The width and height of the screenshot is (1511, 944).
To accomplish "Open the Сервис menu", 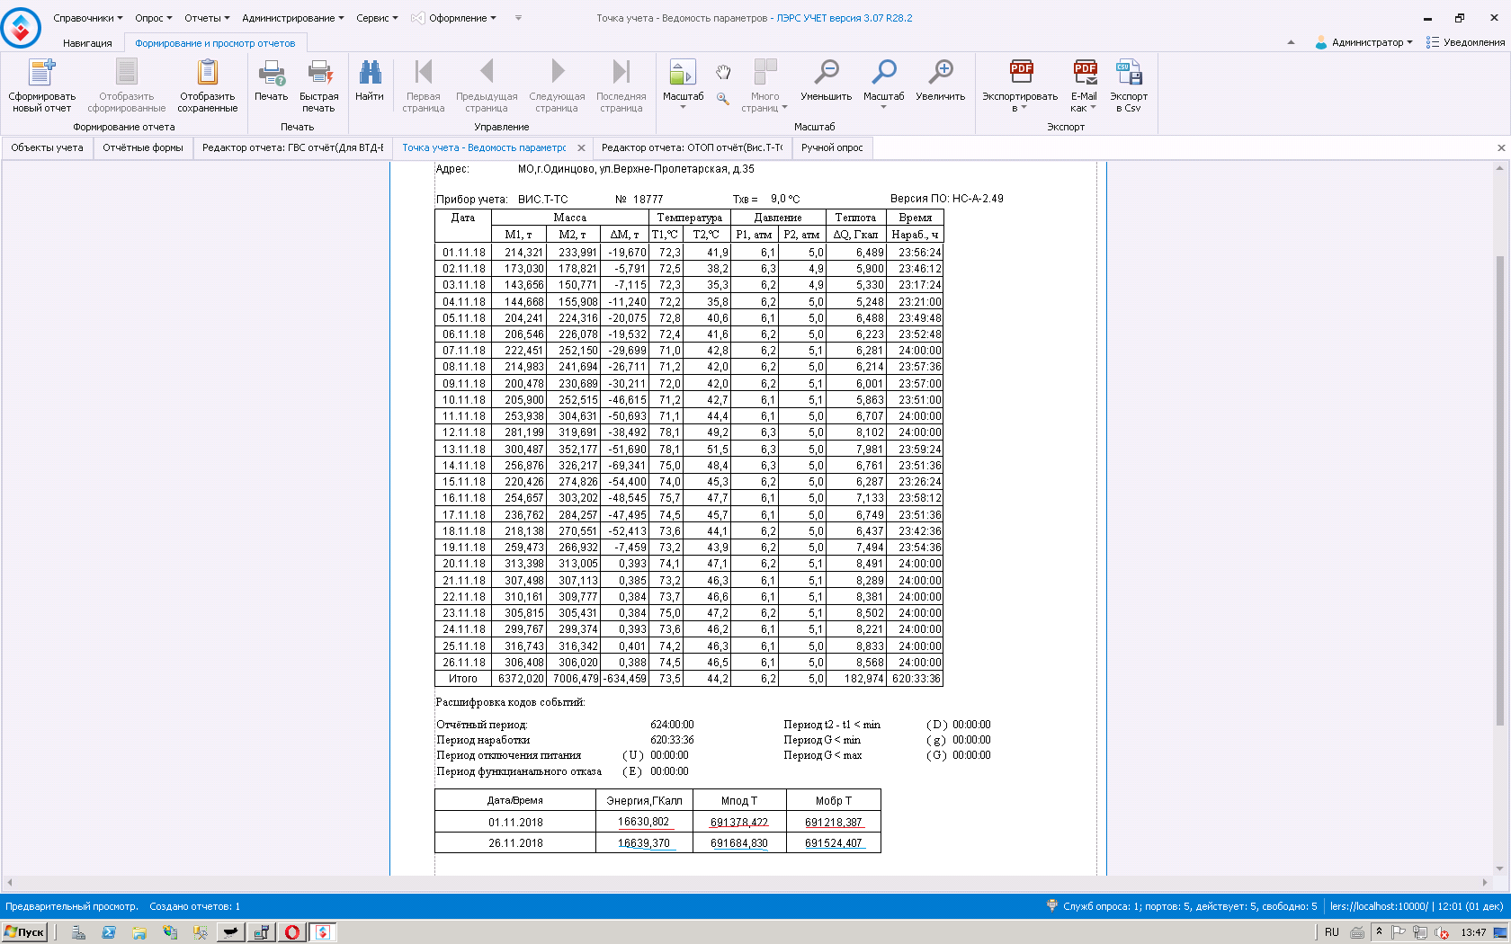I will pyautogui.click(x=377, y=18).
